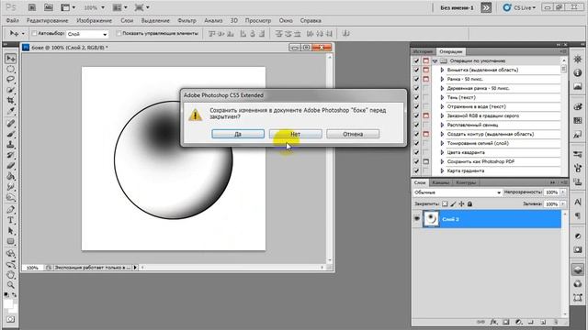
Task: Open Mini Bridge from the application bar
Action: tap(49, 7)
